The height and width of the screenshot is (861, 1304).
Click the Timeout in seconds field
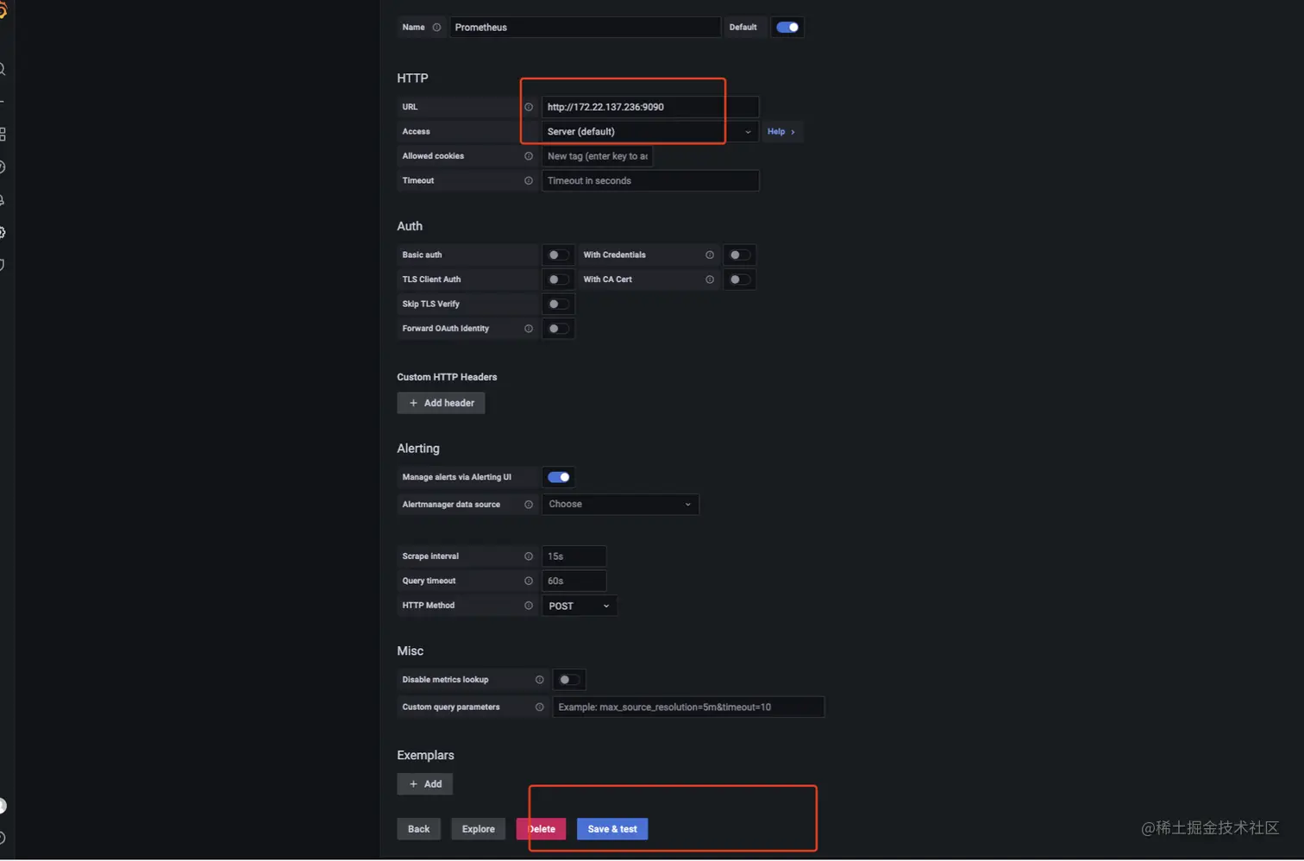click(x=650, y=180)
